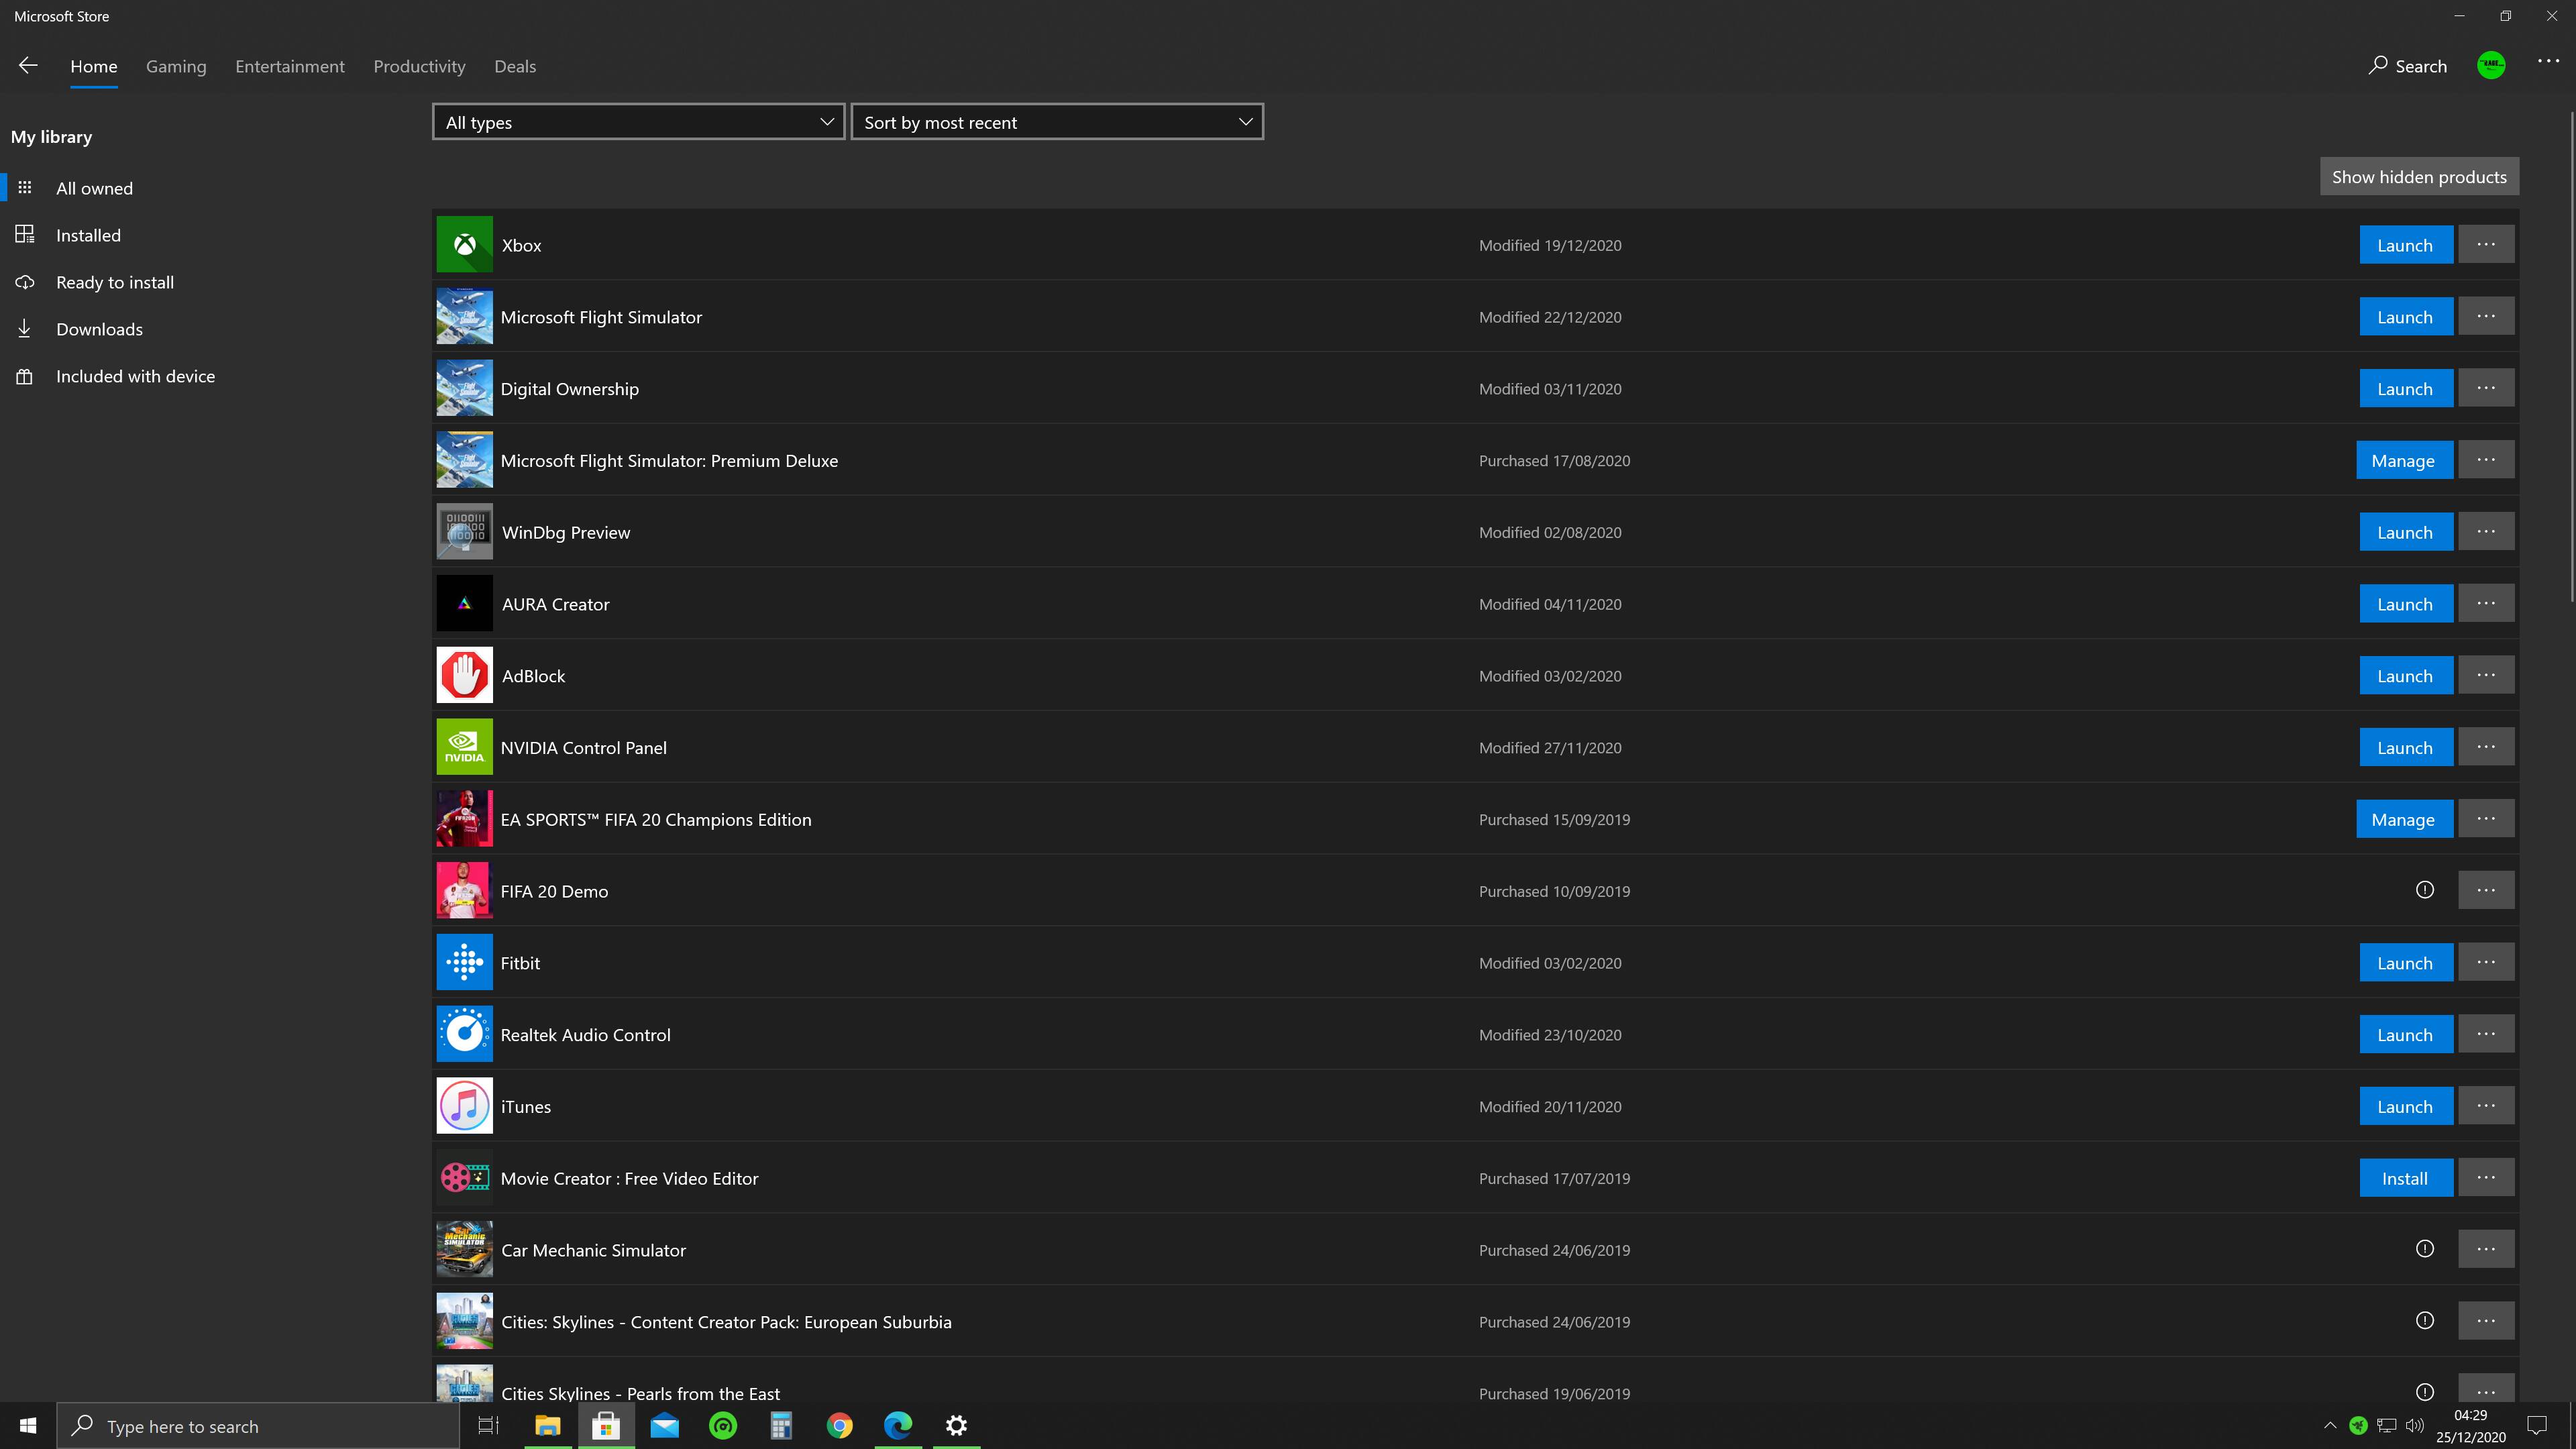2576x1449 pixels.
Task: Click the Realtek Audio Control icon
Action: point(464,1034)
